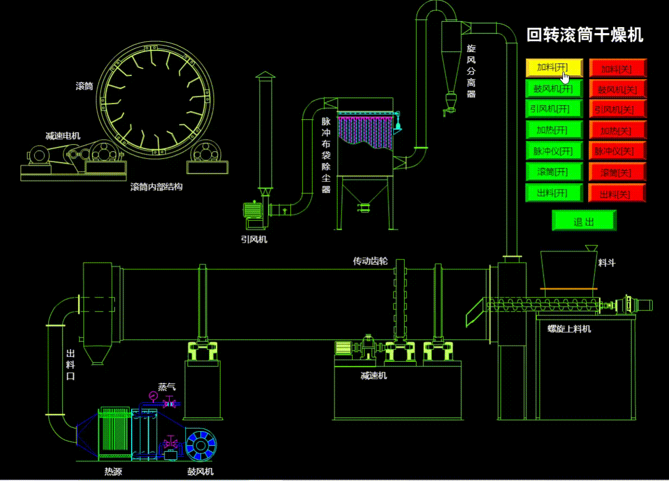This screenshot has width=669, height=481.
Task: Click the green 退出 exit button
Action: 585,221
